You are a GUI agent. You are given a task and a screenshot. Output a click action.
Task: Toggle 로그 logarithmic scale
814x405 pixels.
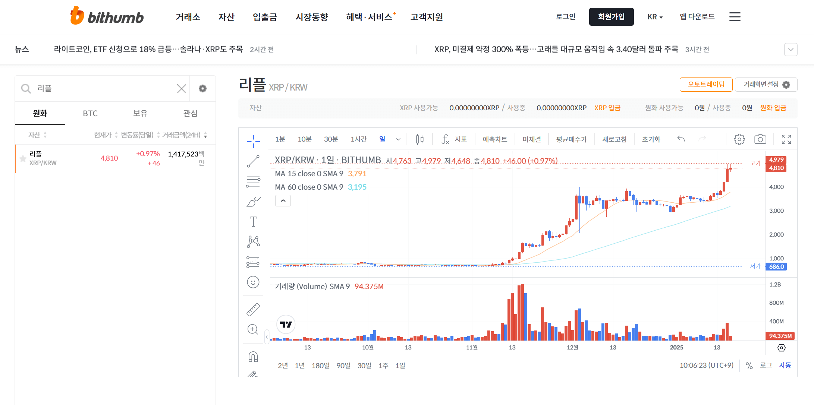tap(766, 366)
